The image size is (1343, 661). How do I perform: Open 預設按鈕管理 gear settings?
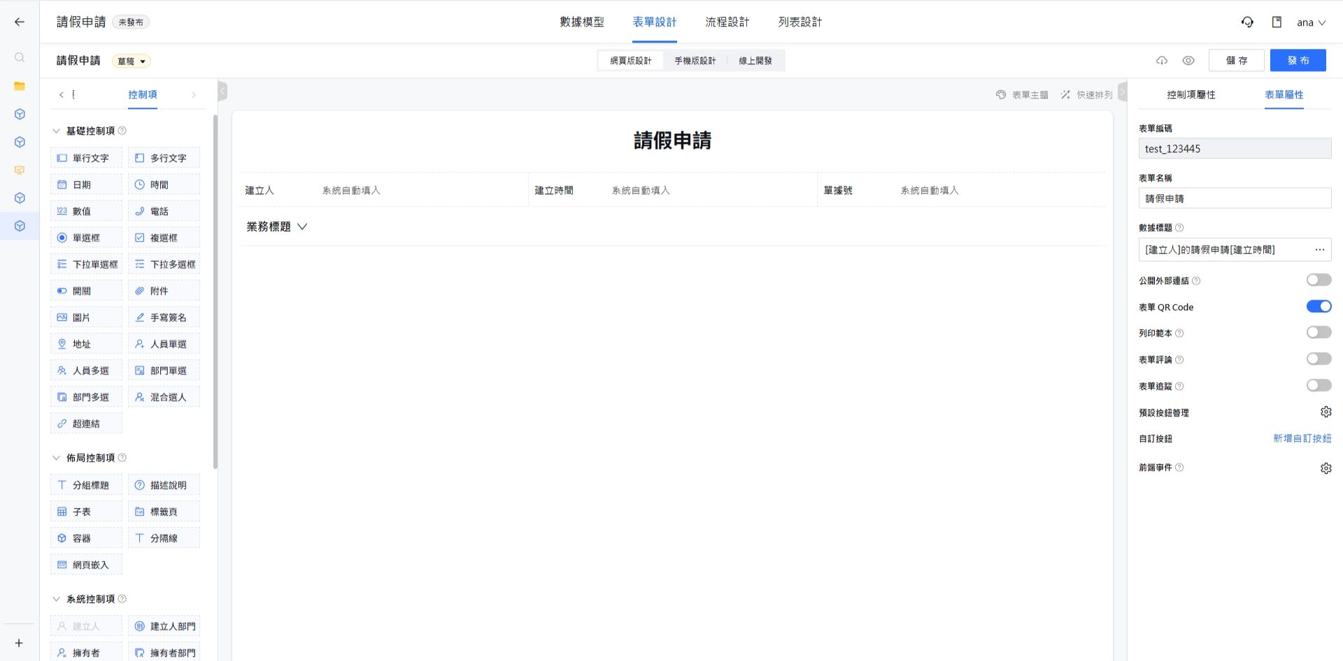(1326, 412)
